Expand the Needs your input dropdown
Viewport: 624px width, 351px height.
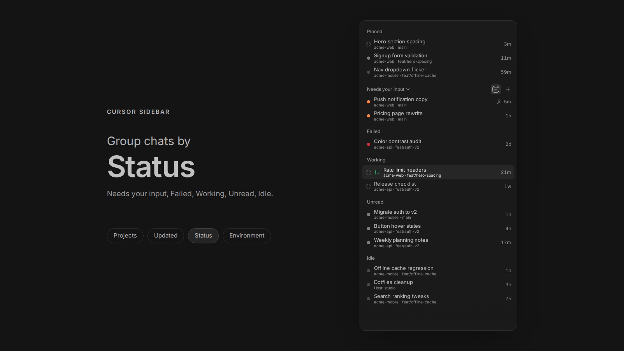(388, 89)
